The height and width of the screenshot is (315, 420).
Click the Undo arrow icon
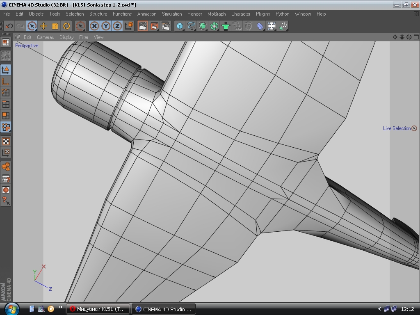9,26
